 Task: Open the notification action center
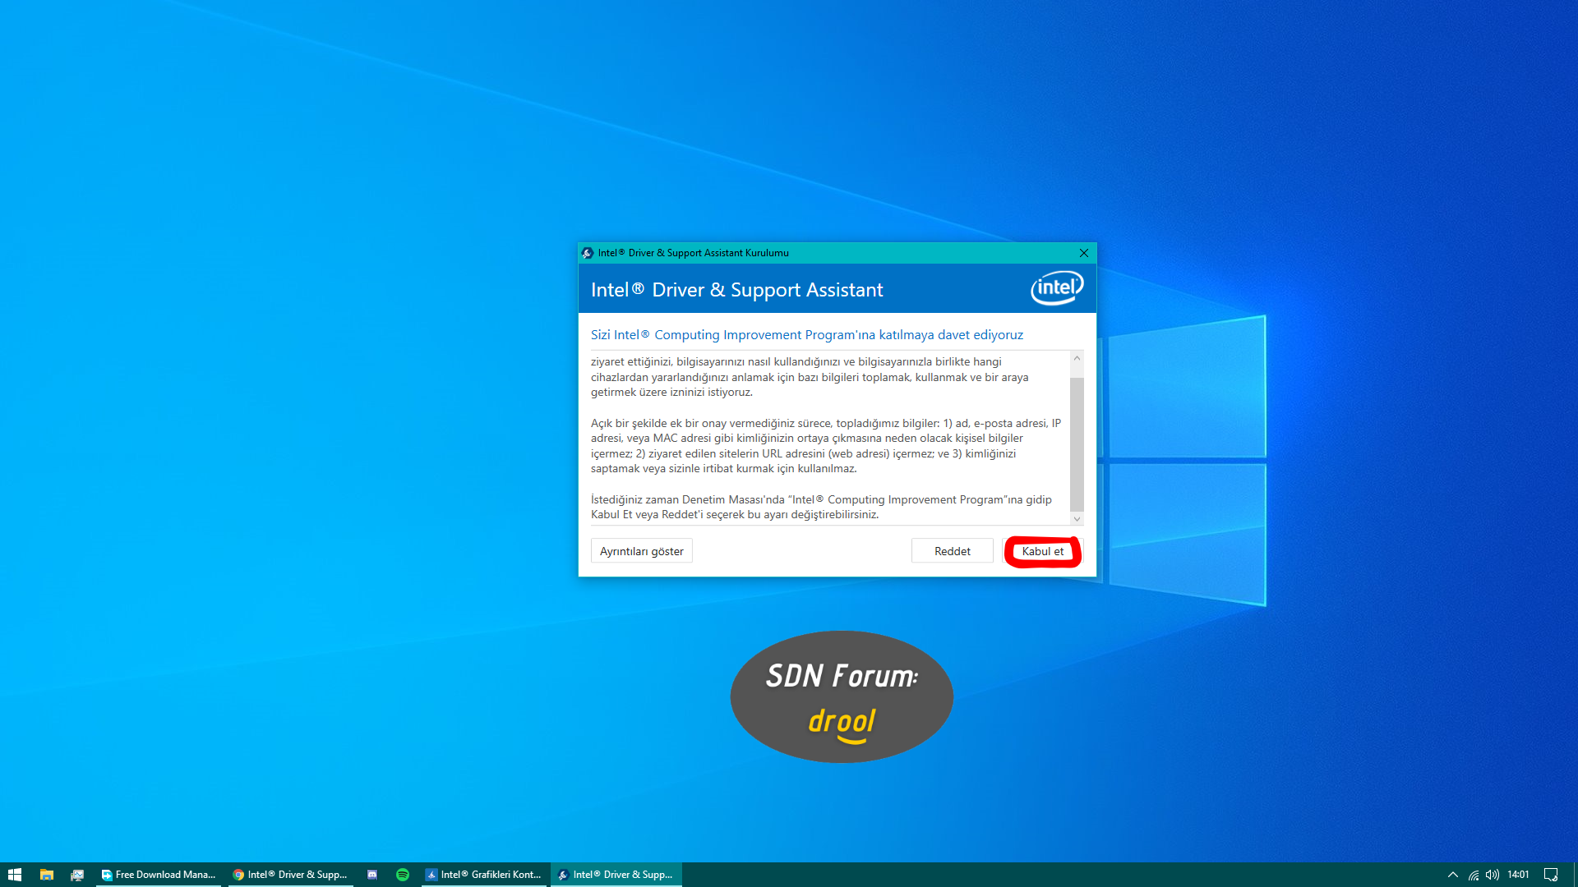pos(1551,875)
